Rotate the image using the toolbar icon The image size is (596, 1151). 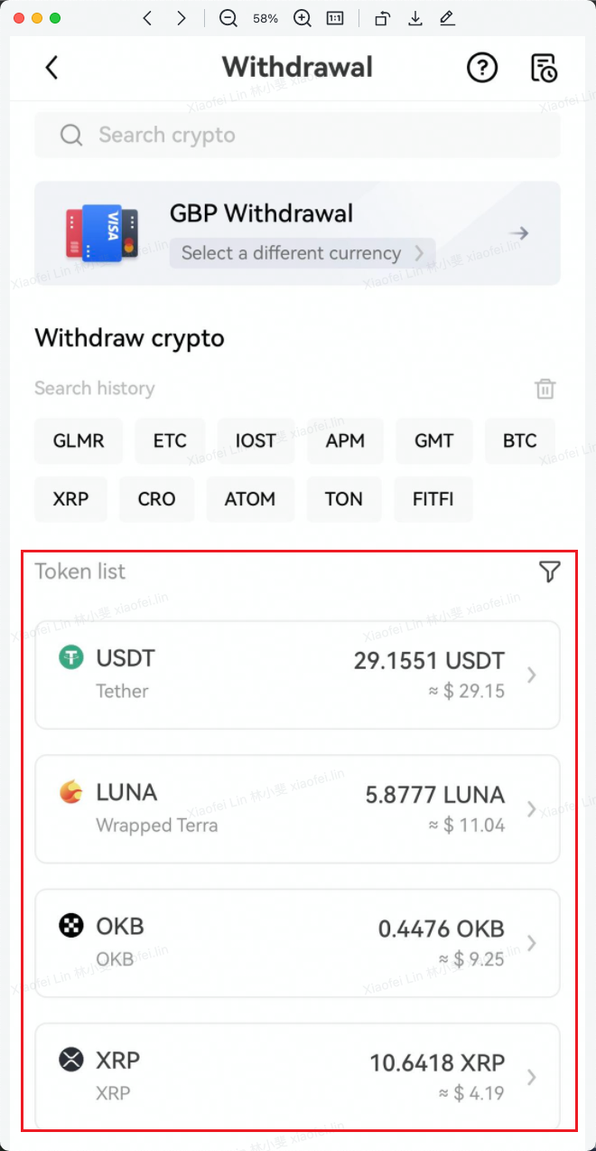point(382,18)
